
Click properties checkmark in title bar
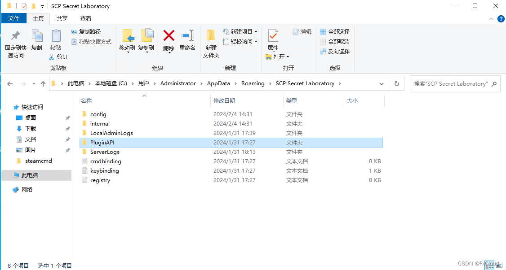pyautogui.click(x=24, y=6)
